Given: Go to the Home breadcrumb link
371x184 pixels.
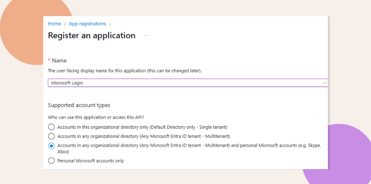Looking at the screenshot, I should click(55, 24).
